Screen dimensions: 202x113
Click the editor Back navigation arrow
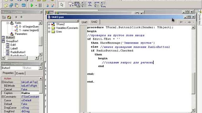click(x=181, y=22)
